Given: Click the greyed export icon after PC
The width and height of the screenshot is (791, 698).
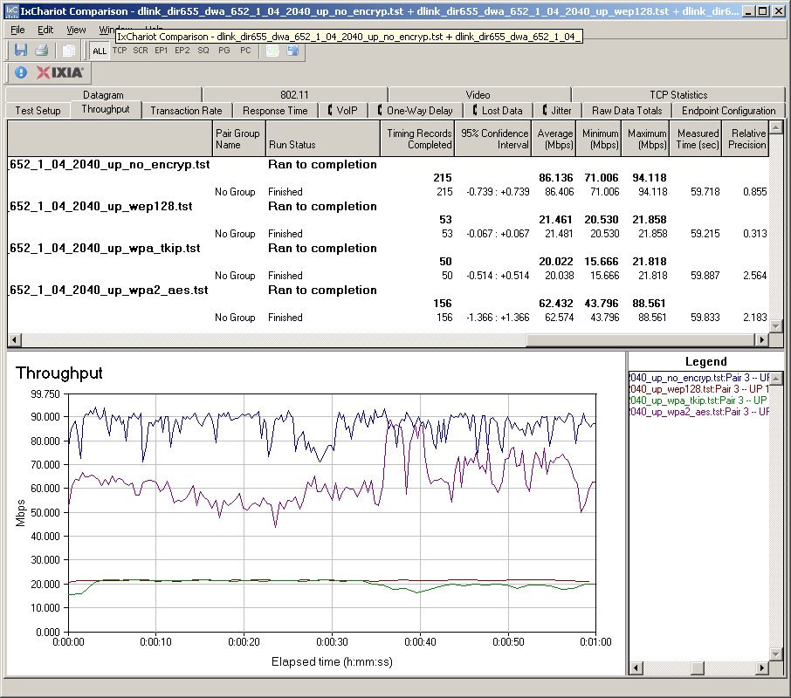Looking at the screenshot, I should [272, 51].
